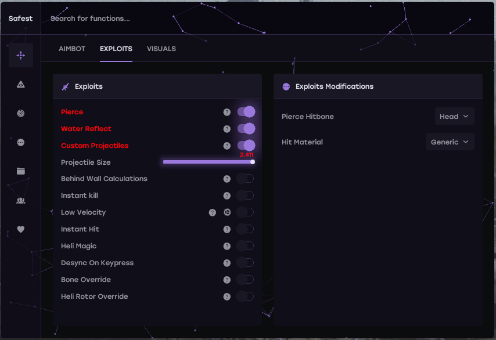The width and height of the screenshot is (496, 340).
Task: Open the triangle eye sidebar icon
Action: (21, 85)
